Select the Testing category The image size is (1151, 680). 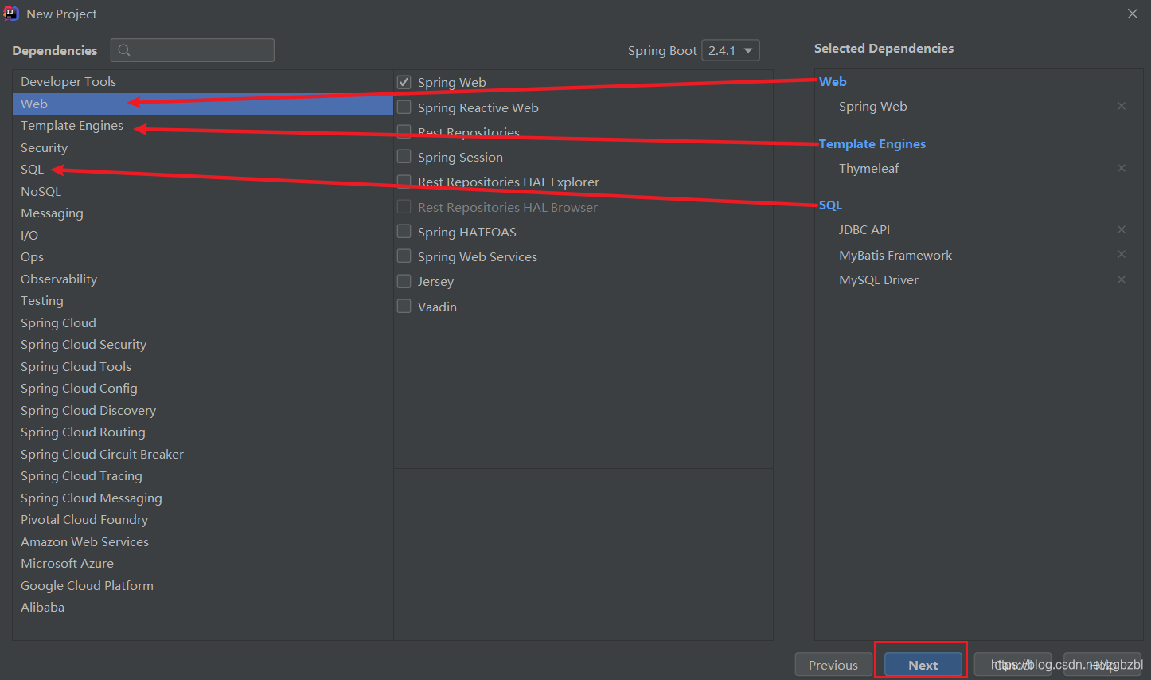pyautogui.click(x=202, y=301)
